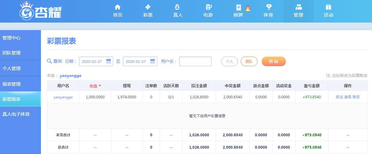372x154 pixels.
Task: Toggle the 团队 filter button
Action: click(249, 61)
